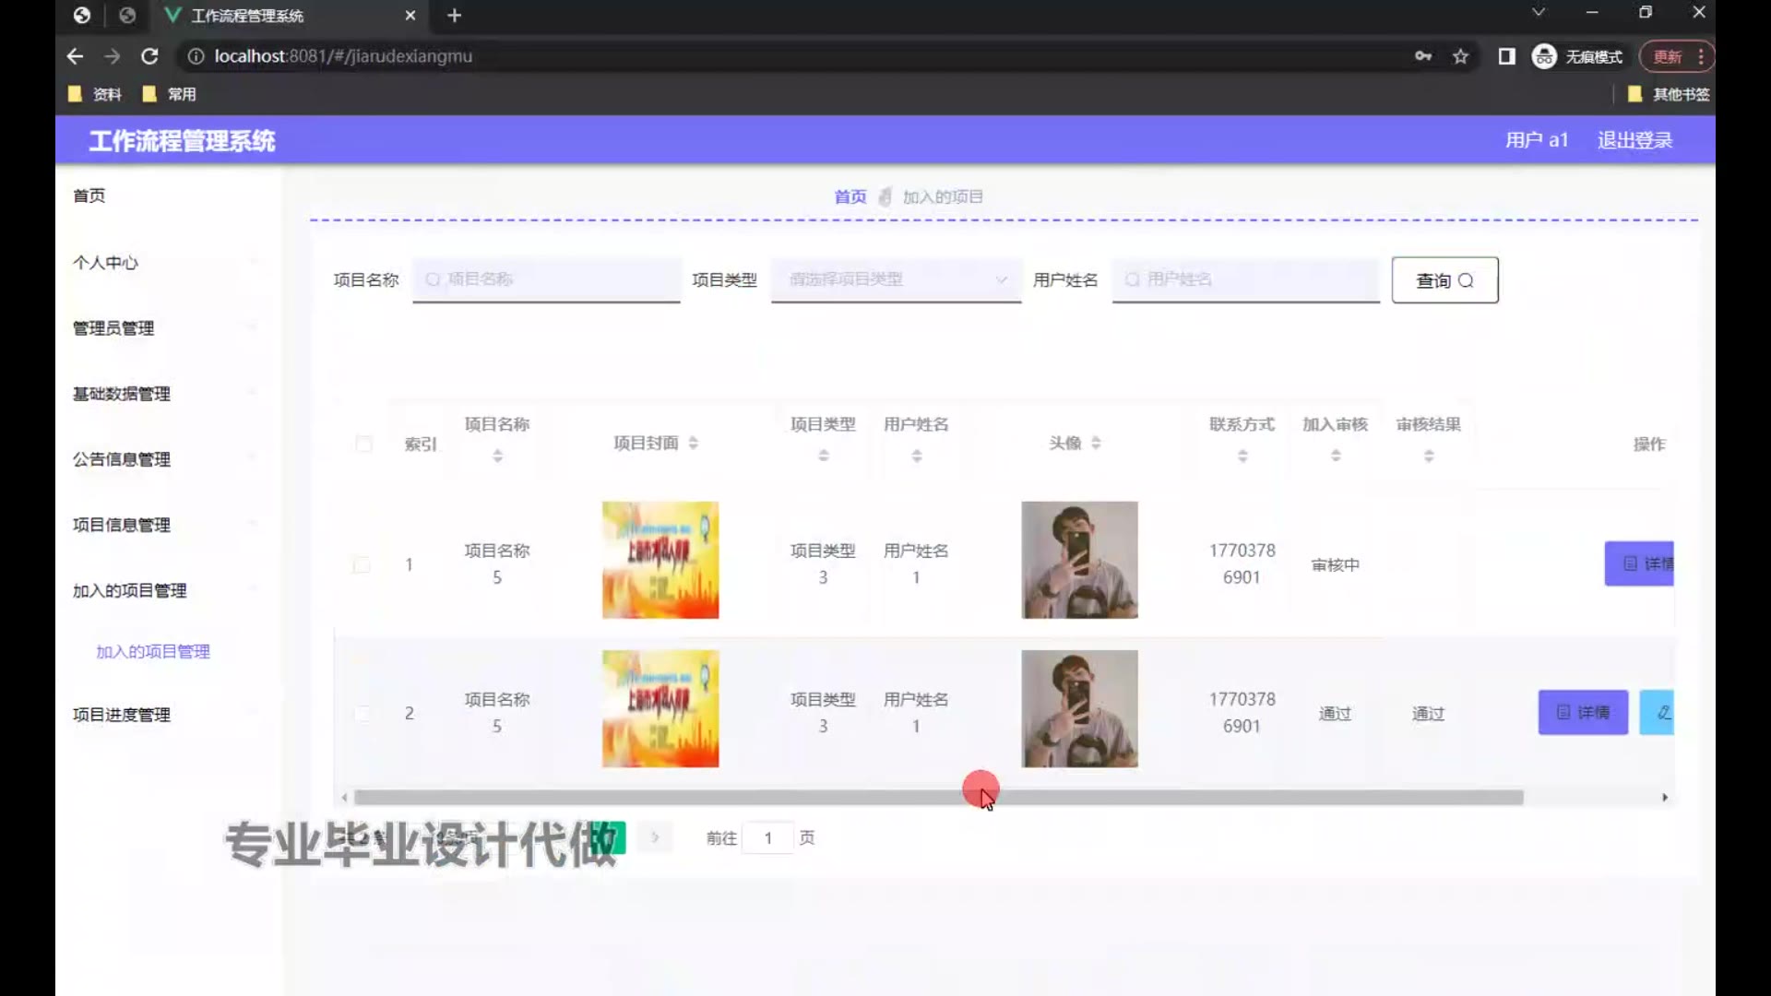Viewport: 1771px width, 996px height.
Task: Open 首页 in the sidebar
Action: coord(89,196)
